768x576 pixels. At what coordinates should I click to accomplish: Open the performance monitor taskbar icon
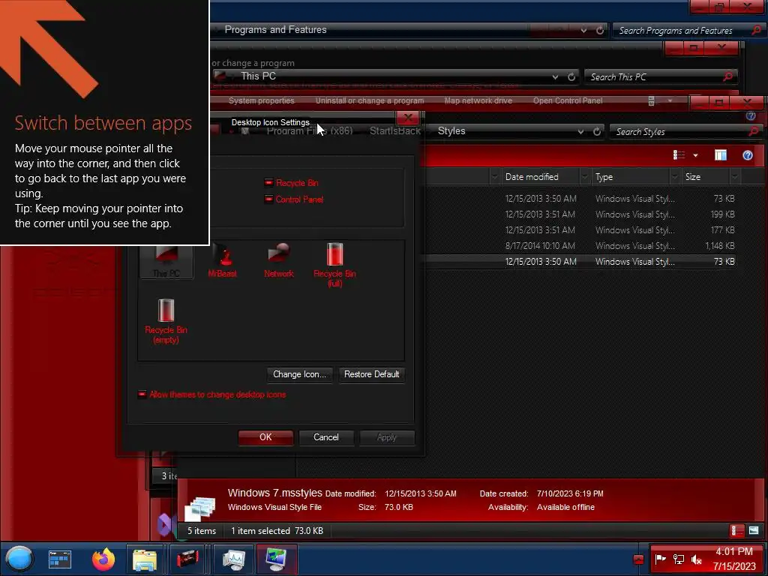click(234, 559)
